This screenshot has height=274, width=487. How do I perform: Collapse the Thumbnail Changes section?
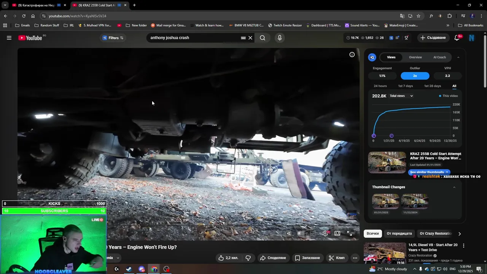[454, 187]
